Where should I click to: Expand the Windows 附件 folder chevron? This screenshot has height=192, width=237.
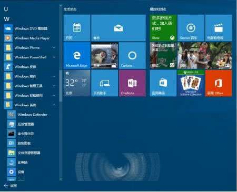coord(54,76)
